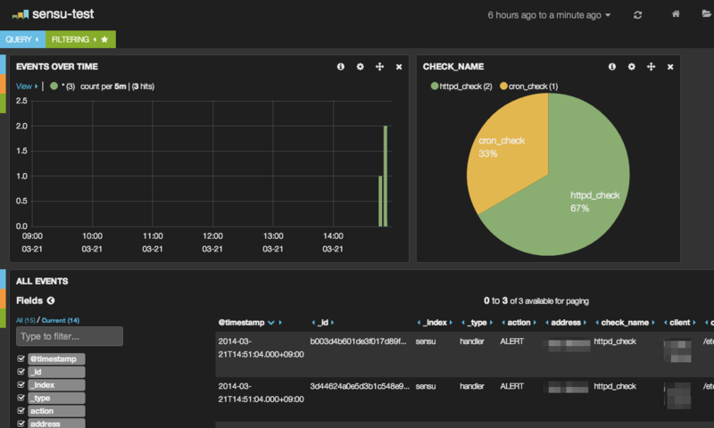Sort by client column header
This screenshot has width=714, height=428.
(680, 323)
